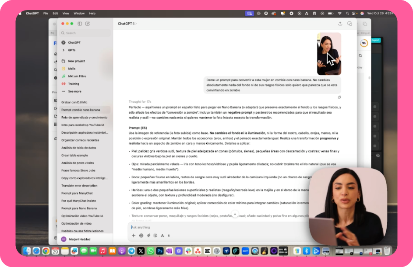The image size is (413, 267).
Task: Open Zoom from the Dock
Action: pos(245,251)
